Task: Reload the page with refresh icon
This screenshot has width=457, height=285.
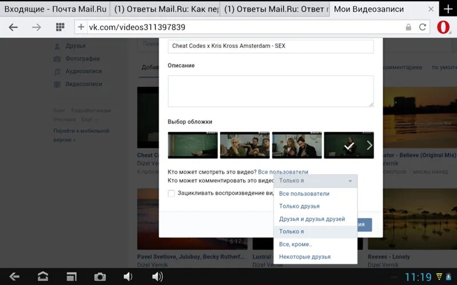Action: coord(422,27)
